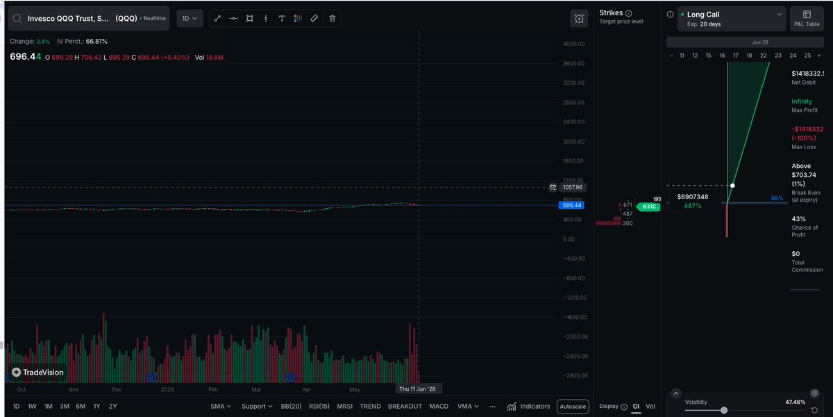Click the 696.44 current price label
The width and height of the screenshot is (833, 417).
[573, 205]
